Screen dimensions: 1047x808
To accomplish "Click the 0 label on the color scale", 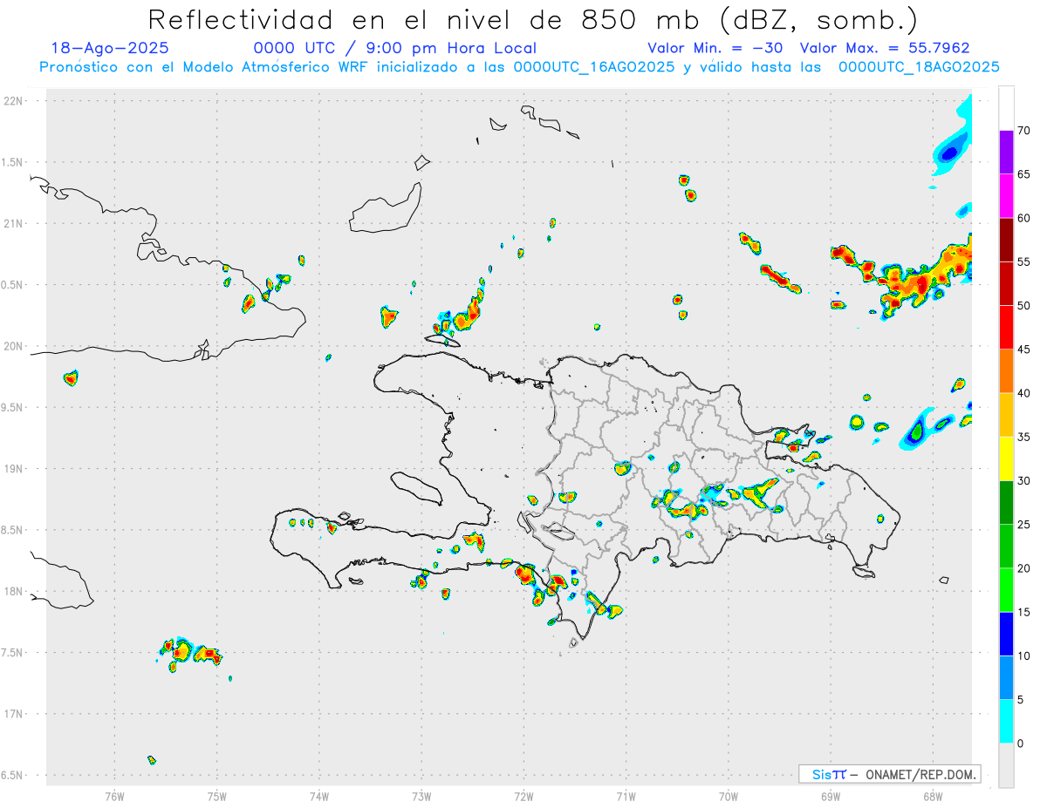I will (1020, 743).
